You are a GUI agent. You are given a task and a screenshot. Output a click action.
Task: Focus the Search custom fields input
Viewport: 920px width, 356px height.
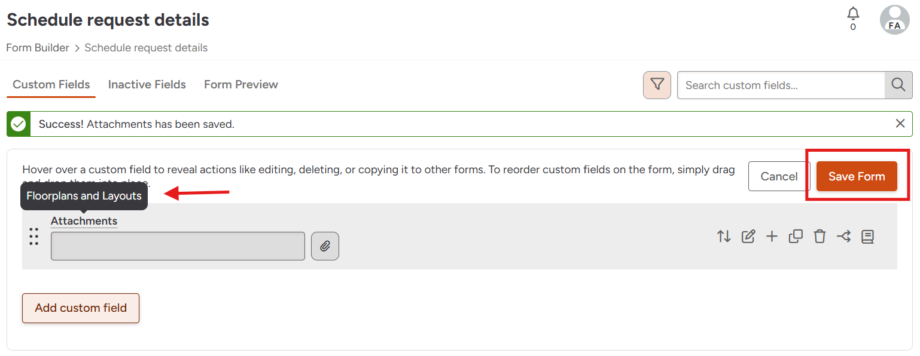(x=781, y=85)
